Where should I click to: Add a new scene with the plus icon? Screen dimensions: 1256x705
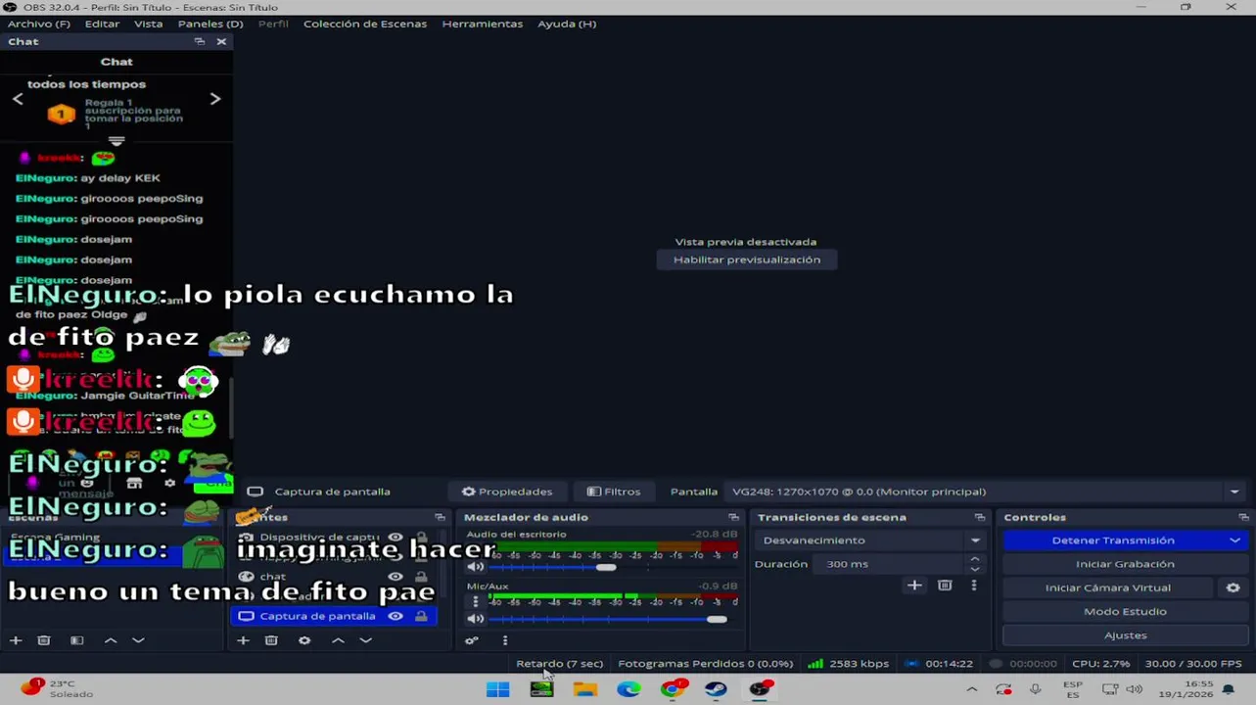click(x=16, y=640)
